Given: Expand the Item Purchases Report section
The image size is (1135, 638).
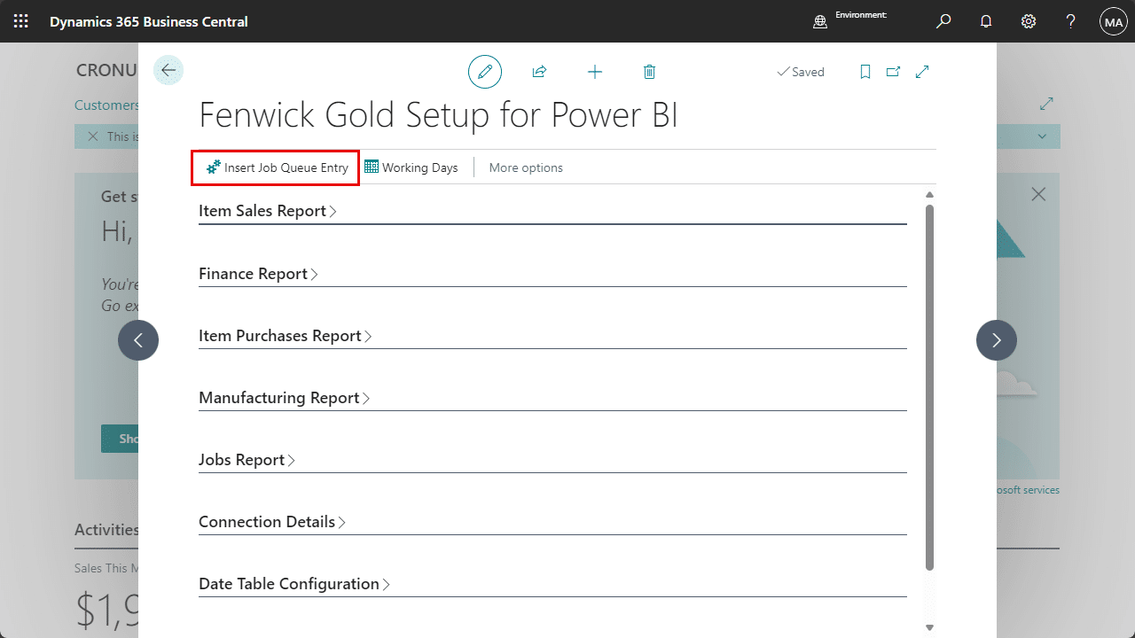Looking at the screenshot, I should coord(285,336).
